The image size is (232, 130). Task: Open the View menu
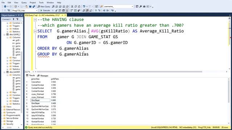[x=16, y=3]
